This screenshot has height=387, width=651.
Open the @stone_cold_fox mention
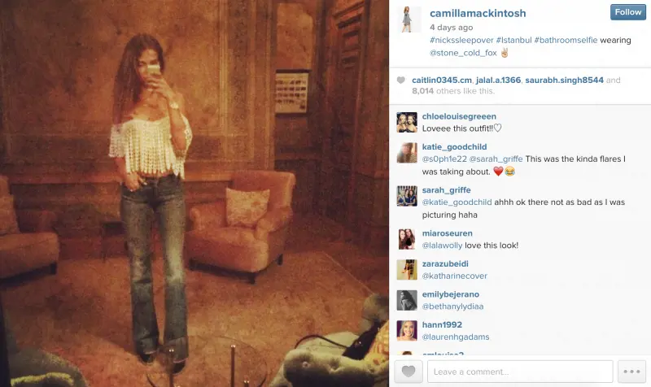[x=463, y=53]
